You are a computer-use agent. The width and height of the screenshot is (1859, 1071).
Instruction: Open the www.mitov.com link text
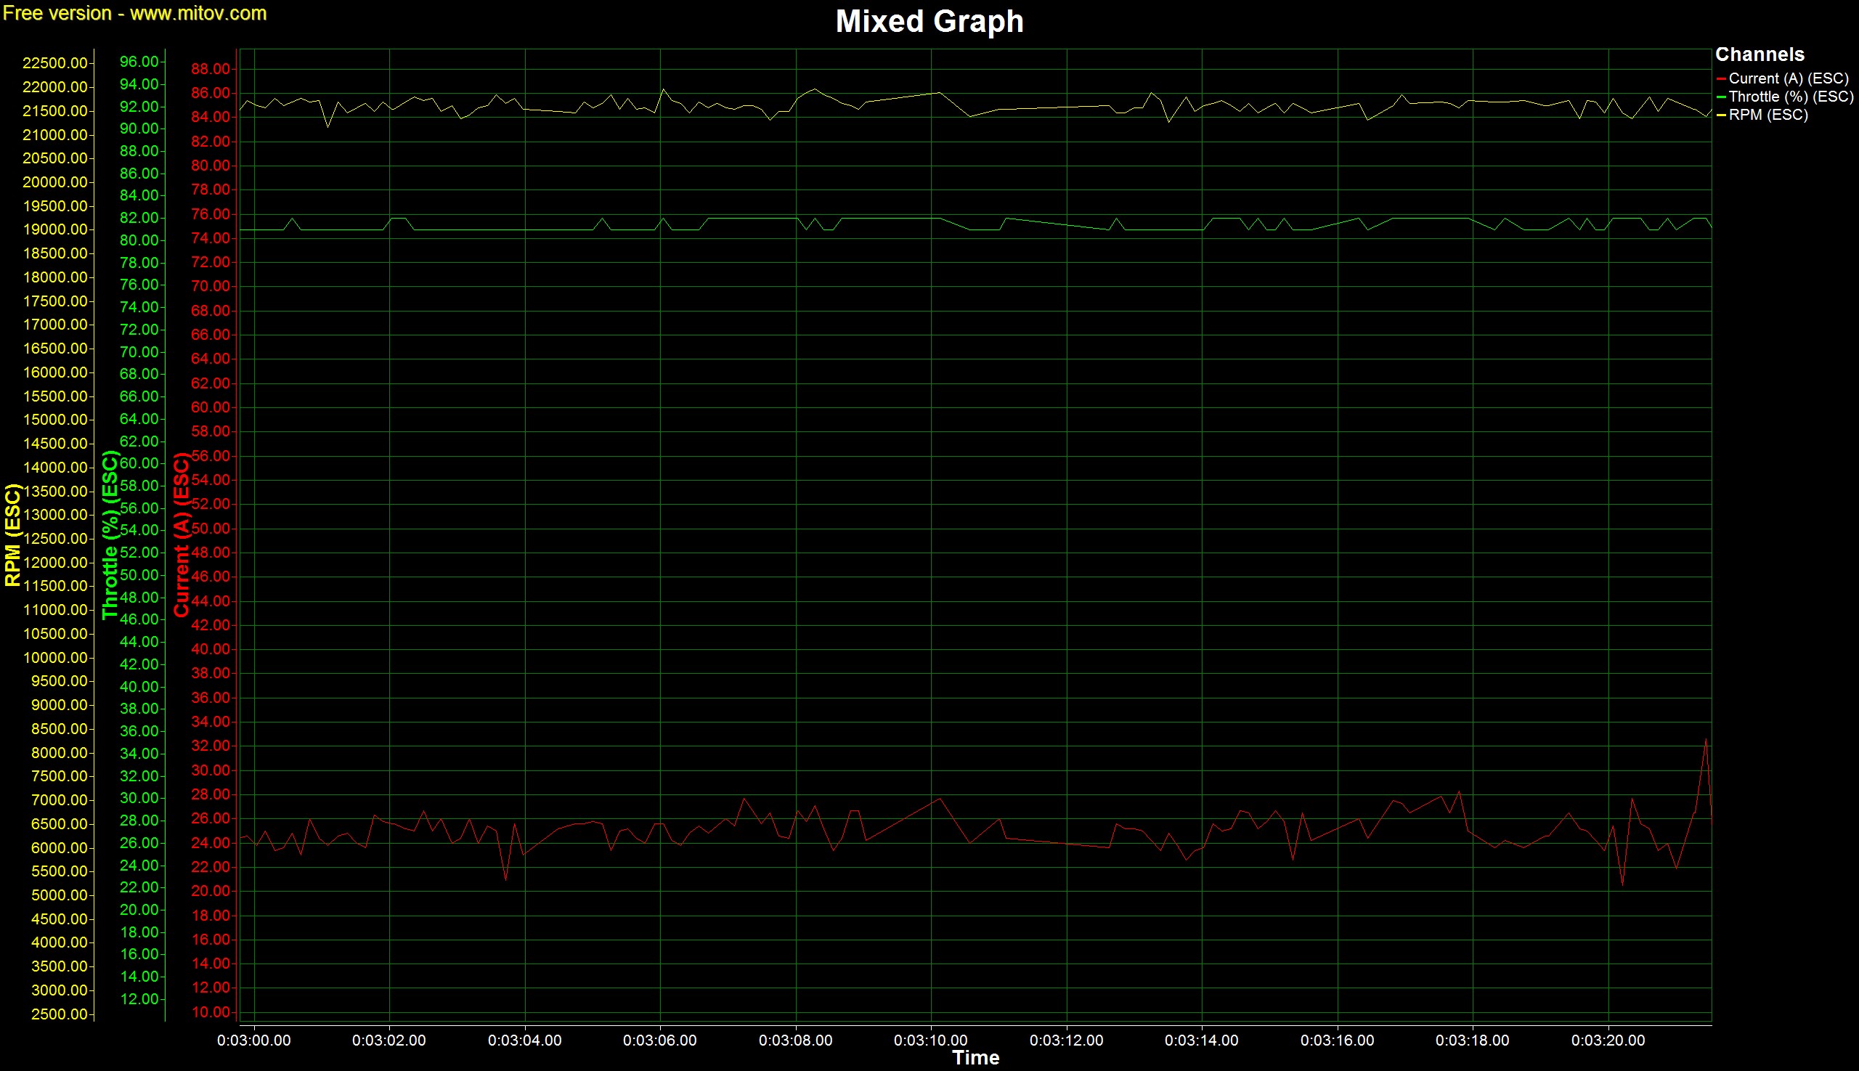pyautogui.click(x=198, y=13)
